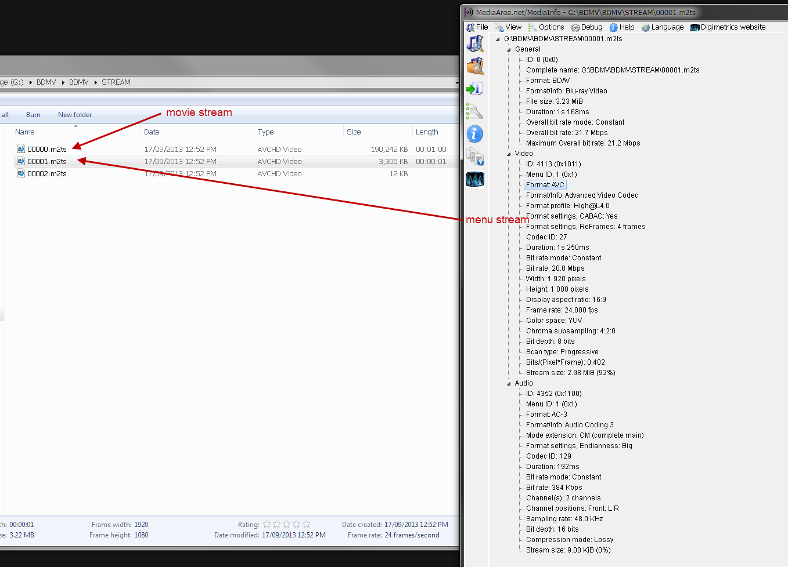Click the waveform monitor icon in sidebar
788x567 pixels.
coord(475,180)
